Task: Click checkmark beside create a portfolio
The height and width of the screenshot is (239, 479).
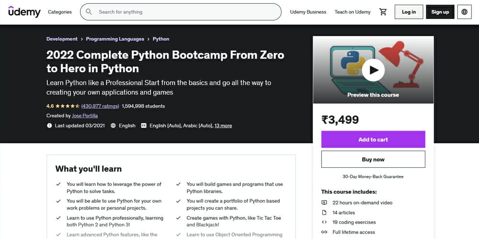Action: pyautogui.click(x=178, y=201)
